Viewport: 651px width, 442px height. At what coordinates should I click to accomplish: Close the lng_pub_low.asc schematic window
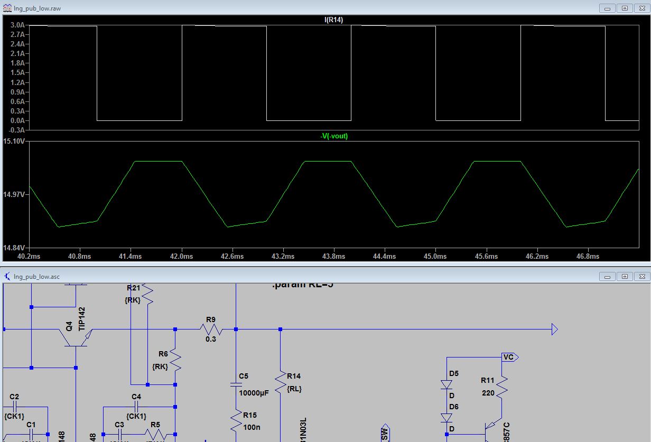pyautogui.click(x=641, y=276)
